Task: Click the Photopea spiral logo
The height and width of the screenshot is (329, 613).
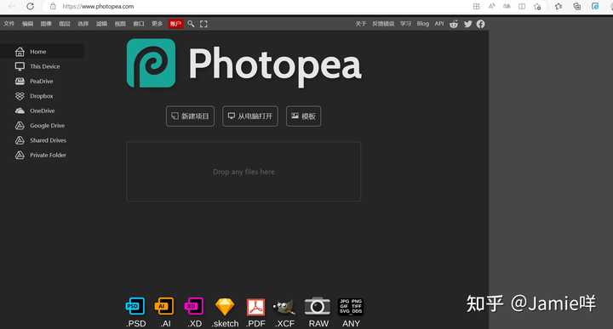Action: 151,63
